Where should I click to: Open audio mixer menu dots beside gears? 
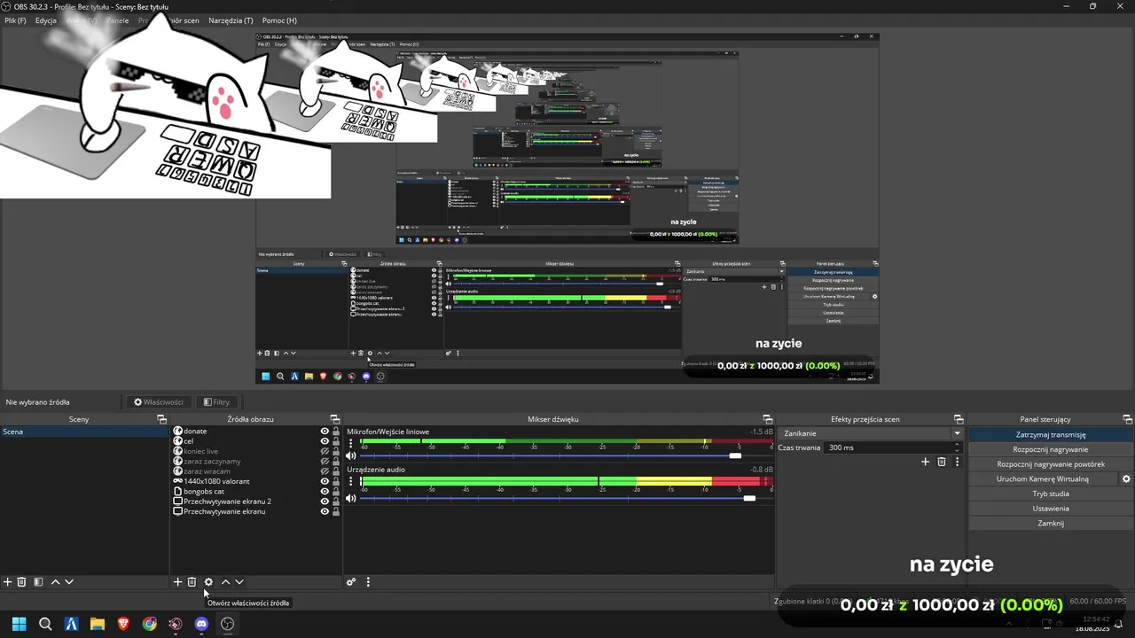tap(368, 582)
